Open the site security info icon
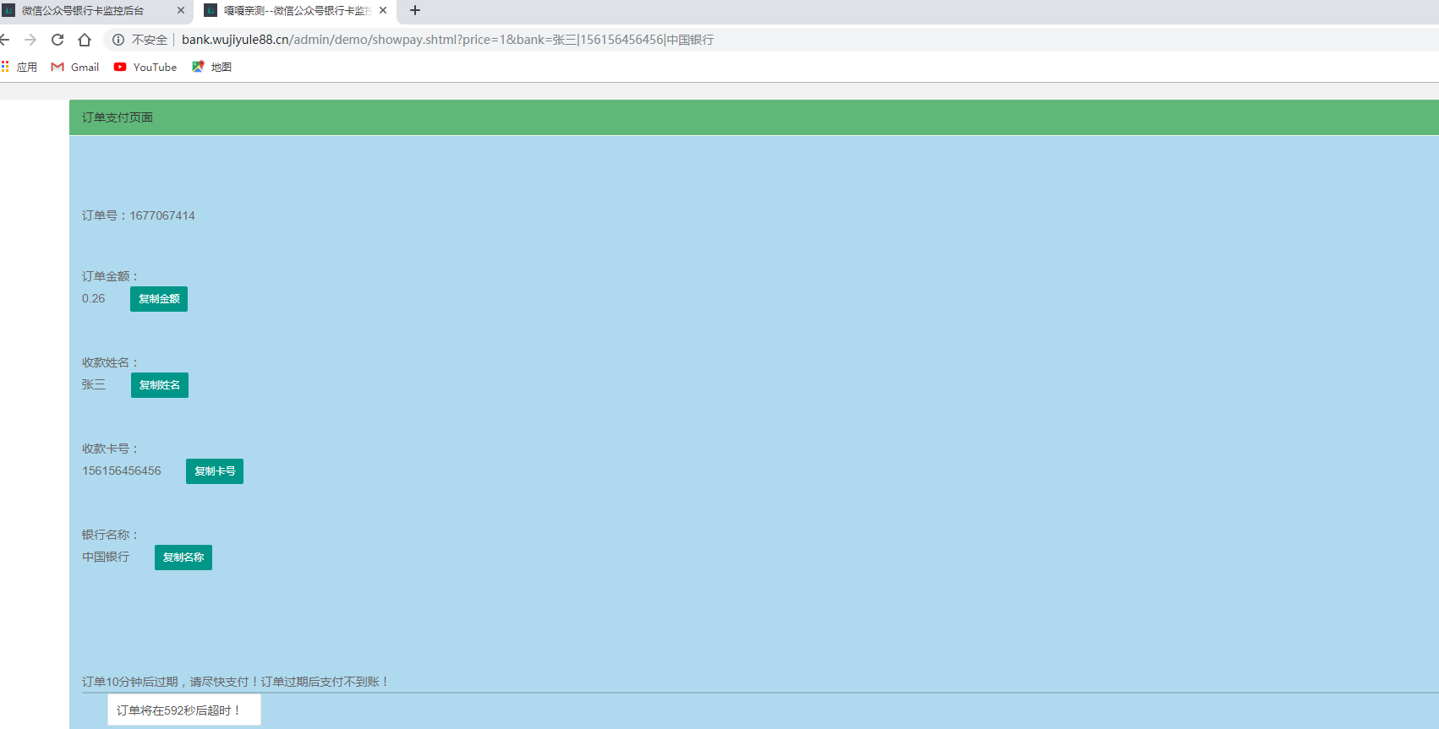The height and width of the screenshot is (729, 1439). (x=118, y=40)
